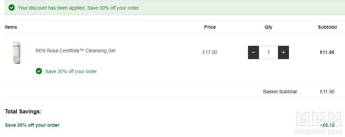Click the −£5.10 savings amount
Image resolution: width=345 pixels, height=137 pixels.
pyautogui.click(x=327, y=125)
